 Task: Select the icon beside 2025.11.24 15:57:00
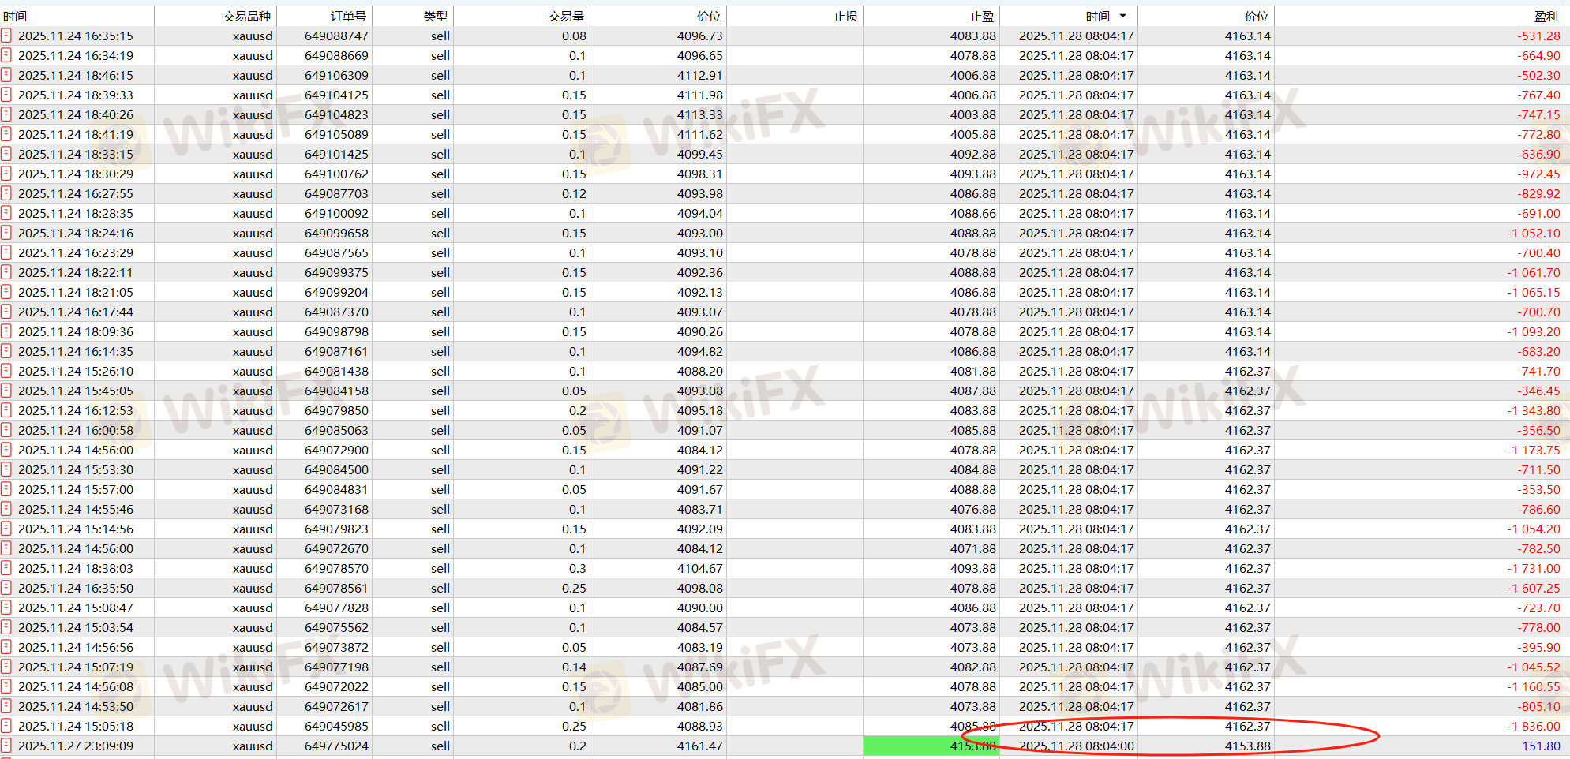[6, 489]
